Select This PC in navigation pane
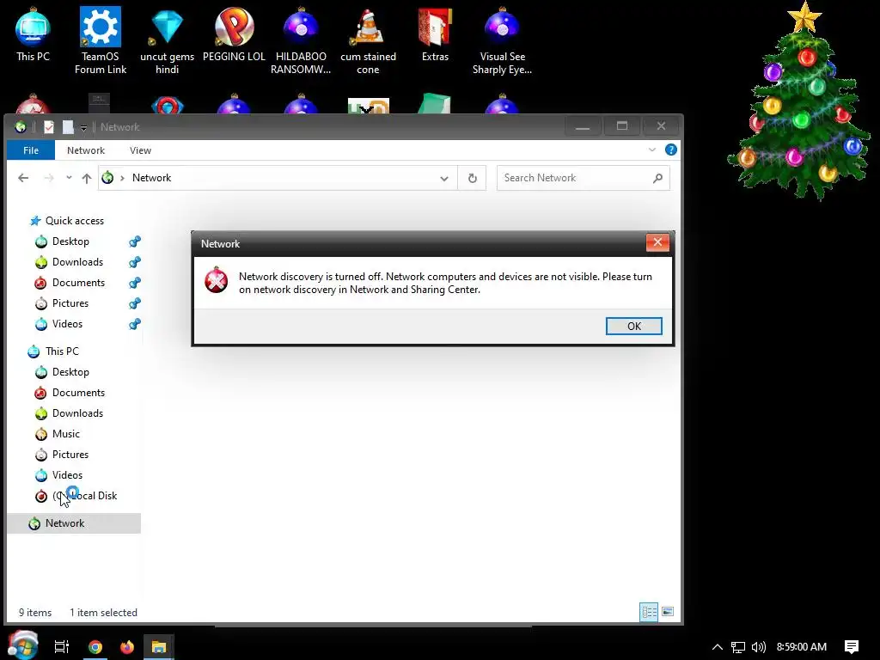Screen dimensions: 880x660 [x=62, y=351]
